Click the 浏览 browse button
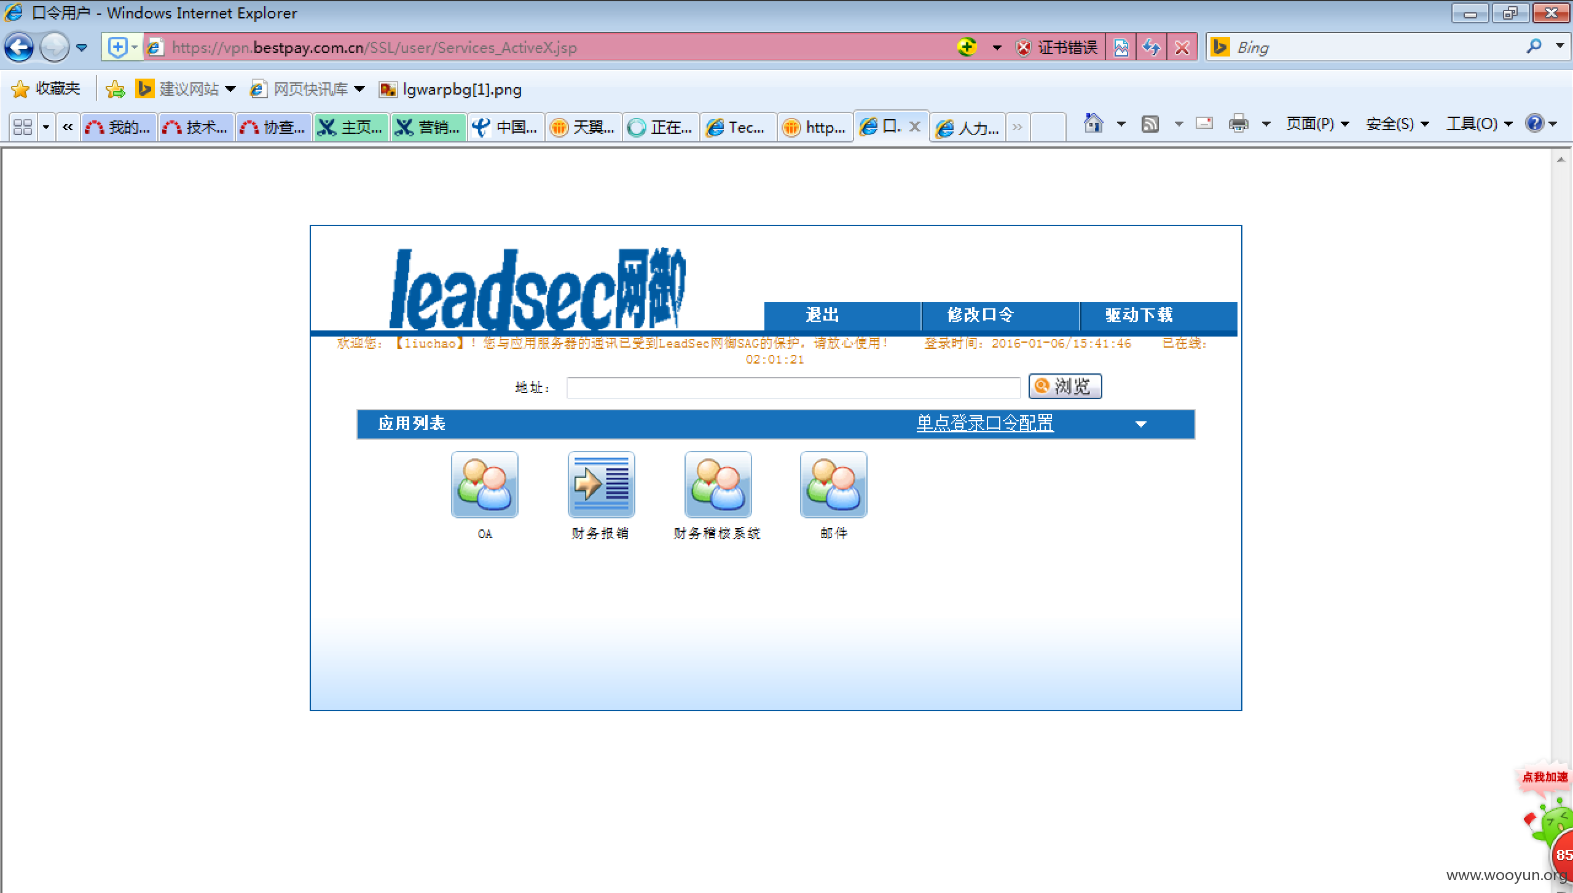This screenshot has height=893, width=1573. coord(1065,386)
